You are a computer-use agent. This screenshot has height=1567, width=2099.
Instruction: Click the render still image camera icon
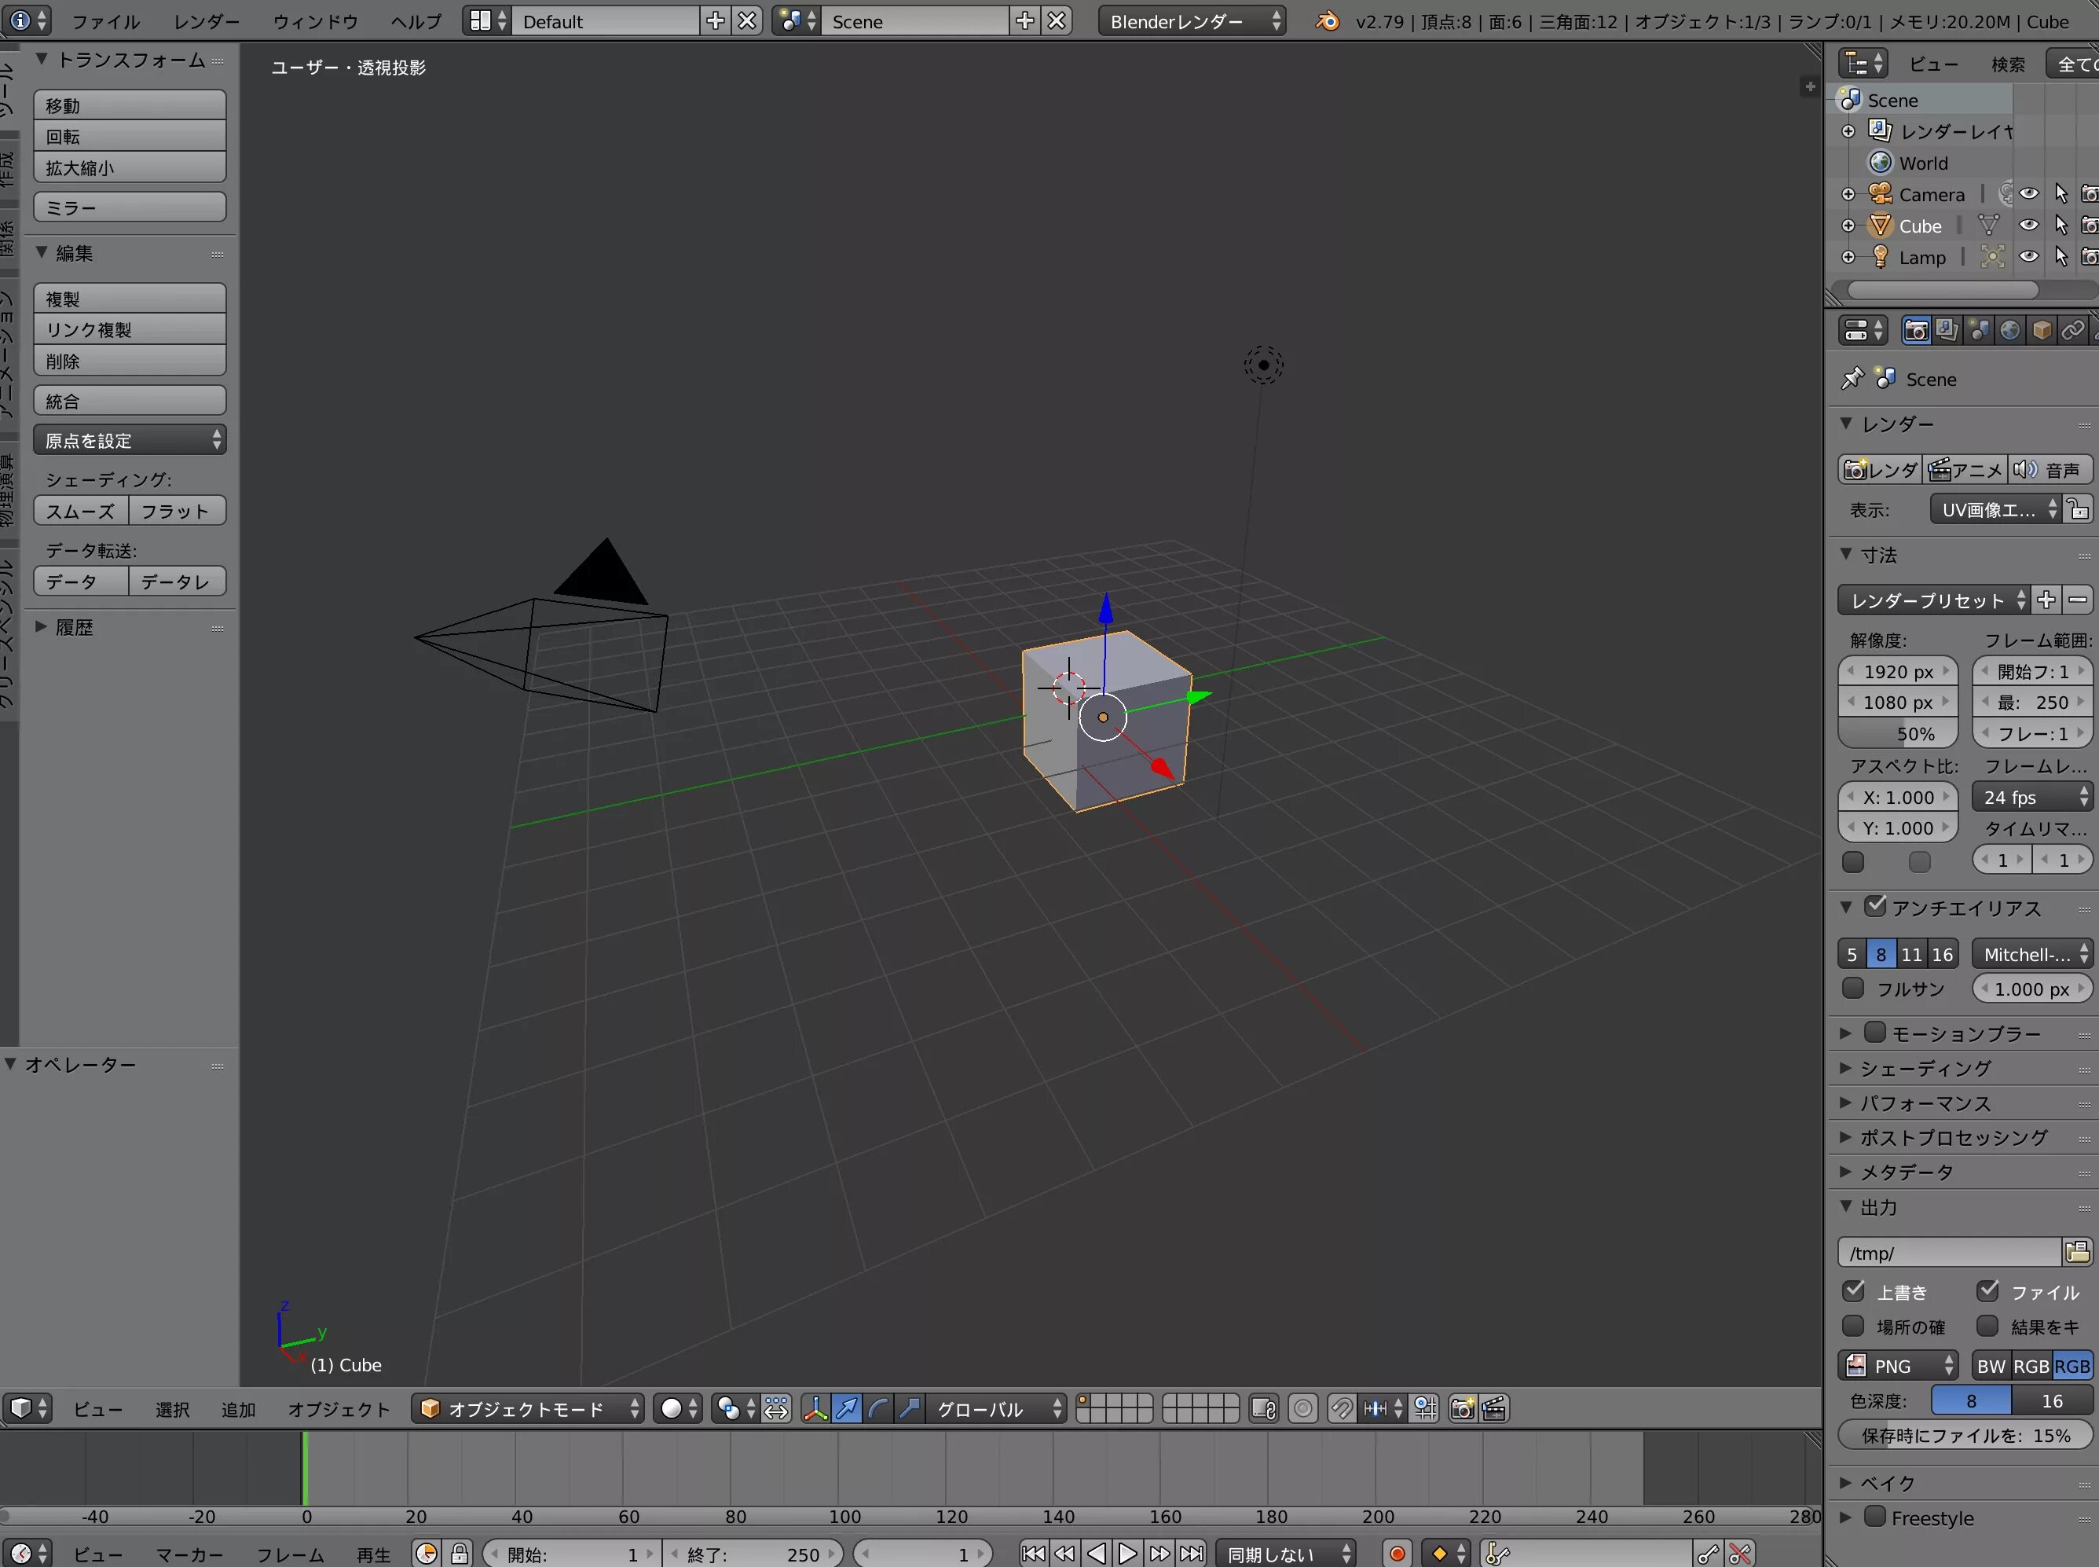coord(1462,1410)
